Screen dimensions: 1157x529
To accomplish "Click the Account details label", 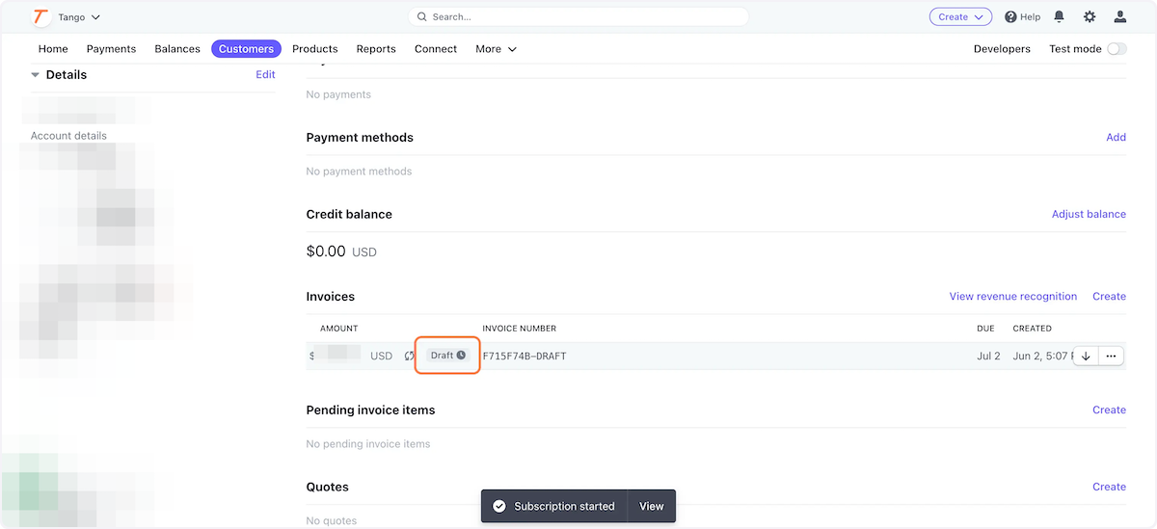I will tap(68, 136).
